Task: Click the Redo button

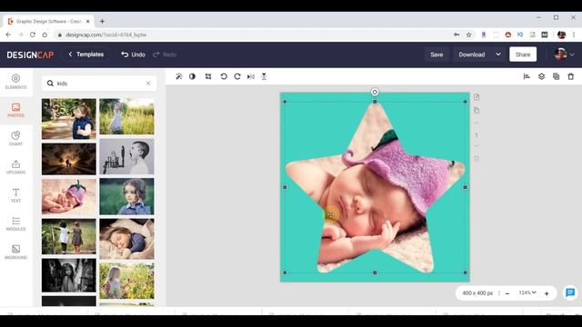Action: coord(165,54)
